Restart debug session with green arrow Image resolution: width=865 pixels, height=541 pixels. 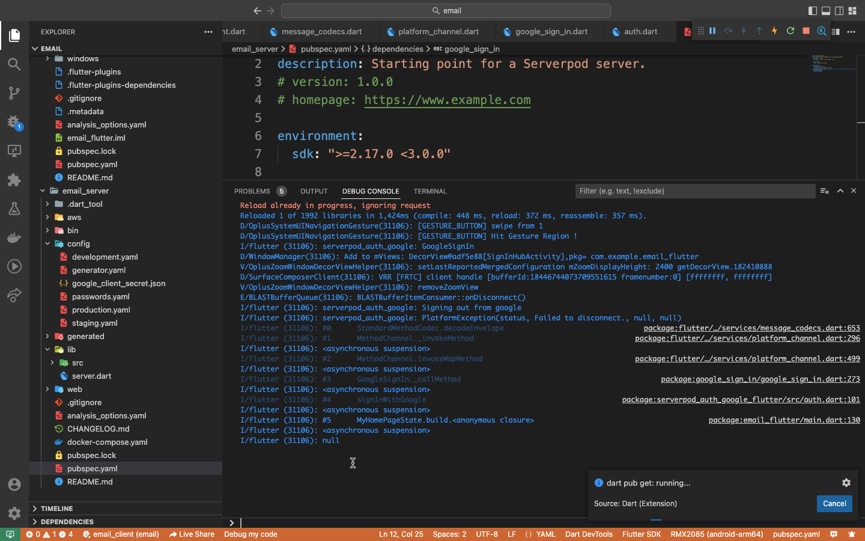[791, 31]
